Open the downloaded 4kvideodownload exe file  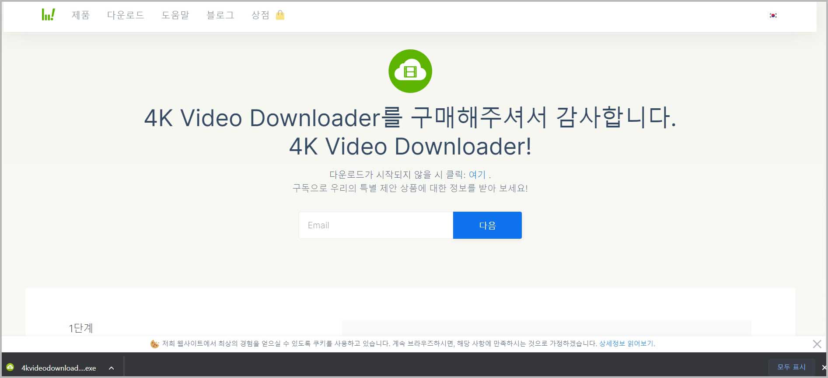point(59,368)
